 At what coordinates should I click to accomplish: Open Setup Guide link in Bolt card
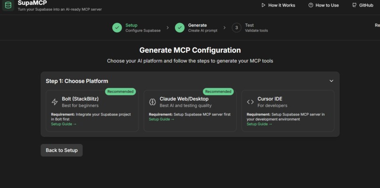tap(64, 124)
